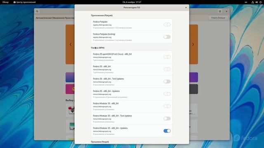Click the pink category tile with emoji
Viewport: 264px width, 148px height.
coord(70,89)
